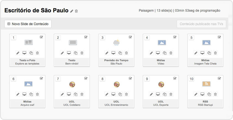The image size is (233, 120).
Task: Uncheck the checkbox on slide 1
Action: (x=41, y=37)
